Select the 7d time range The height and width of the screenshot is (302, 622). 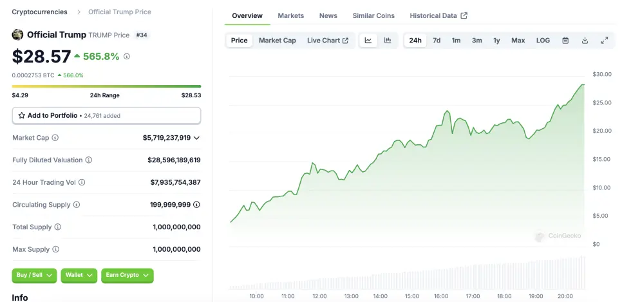coord(437,41)
